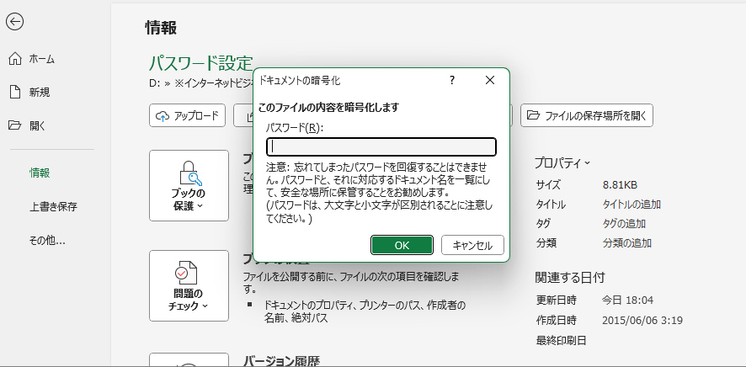Select 情報 in the sidebar
746x367 pixels.
click(40, 173)
